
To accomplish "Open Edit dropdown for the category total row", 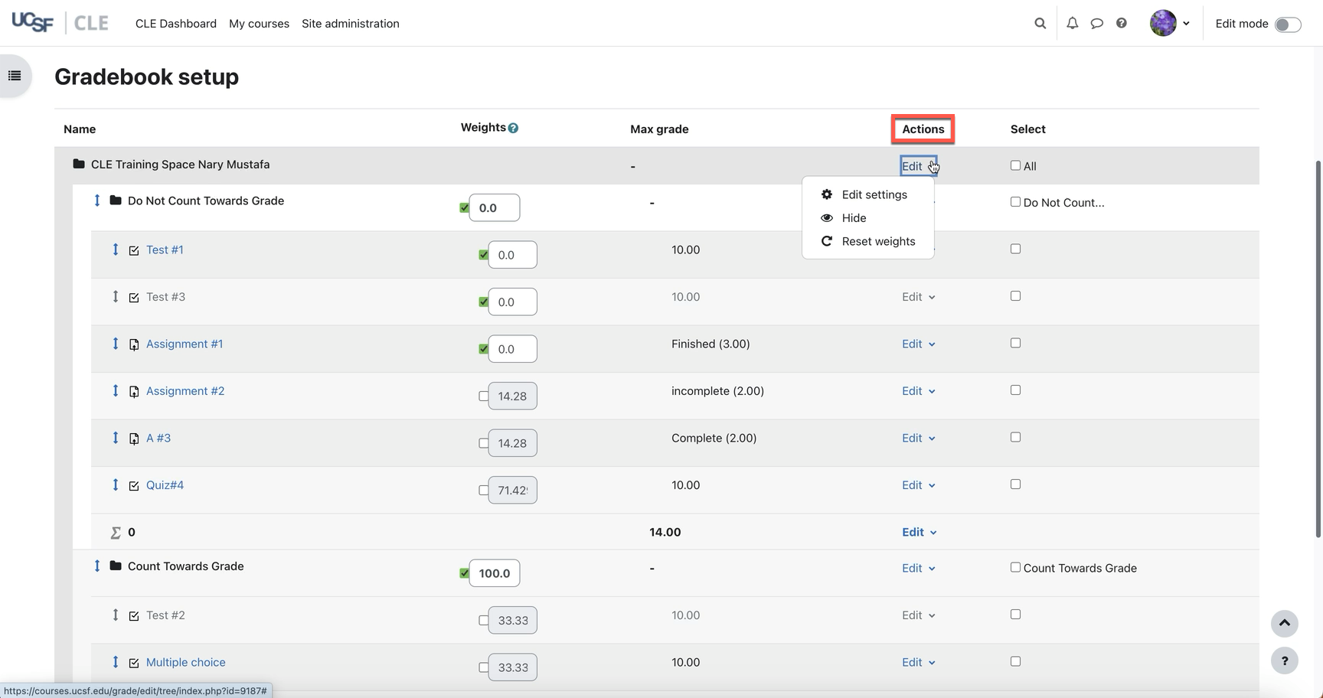I will click(919, 532).
